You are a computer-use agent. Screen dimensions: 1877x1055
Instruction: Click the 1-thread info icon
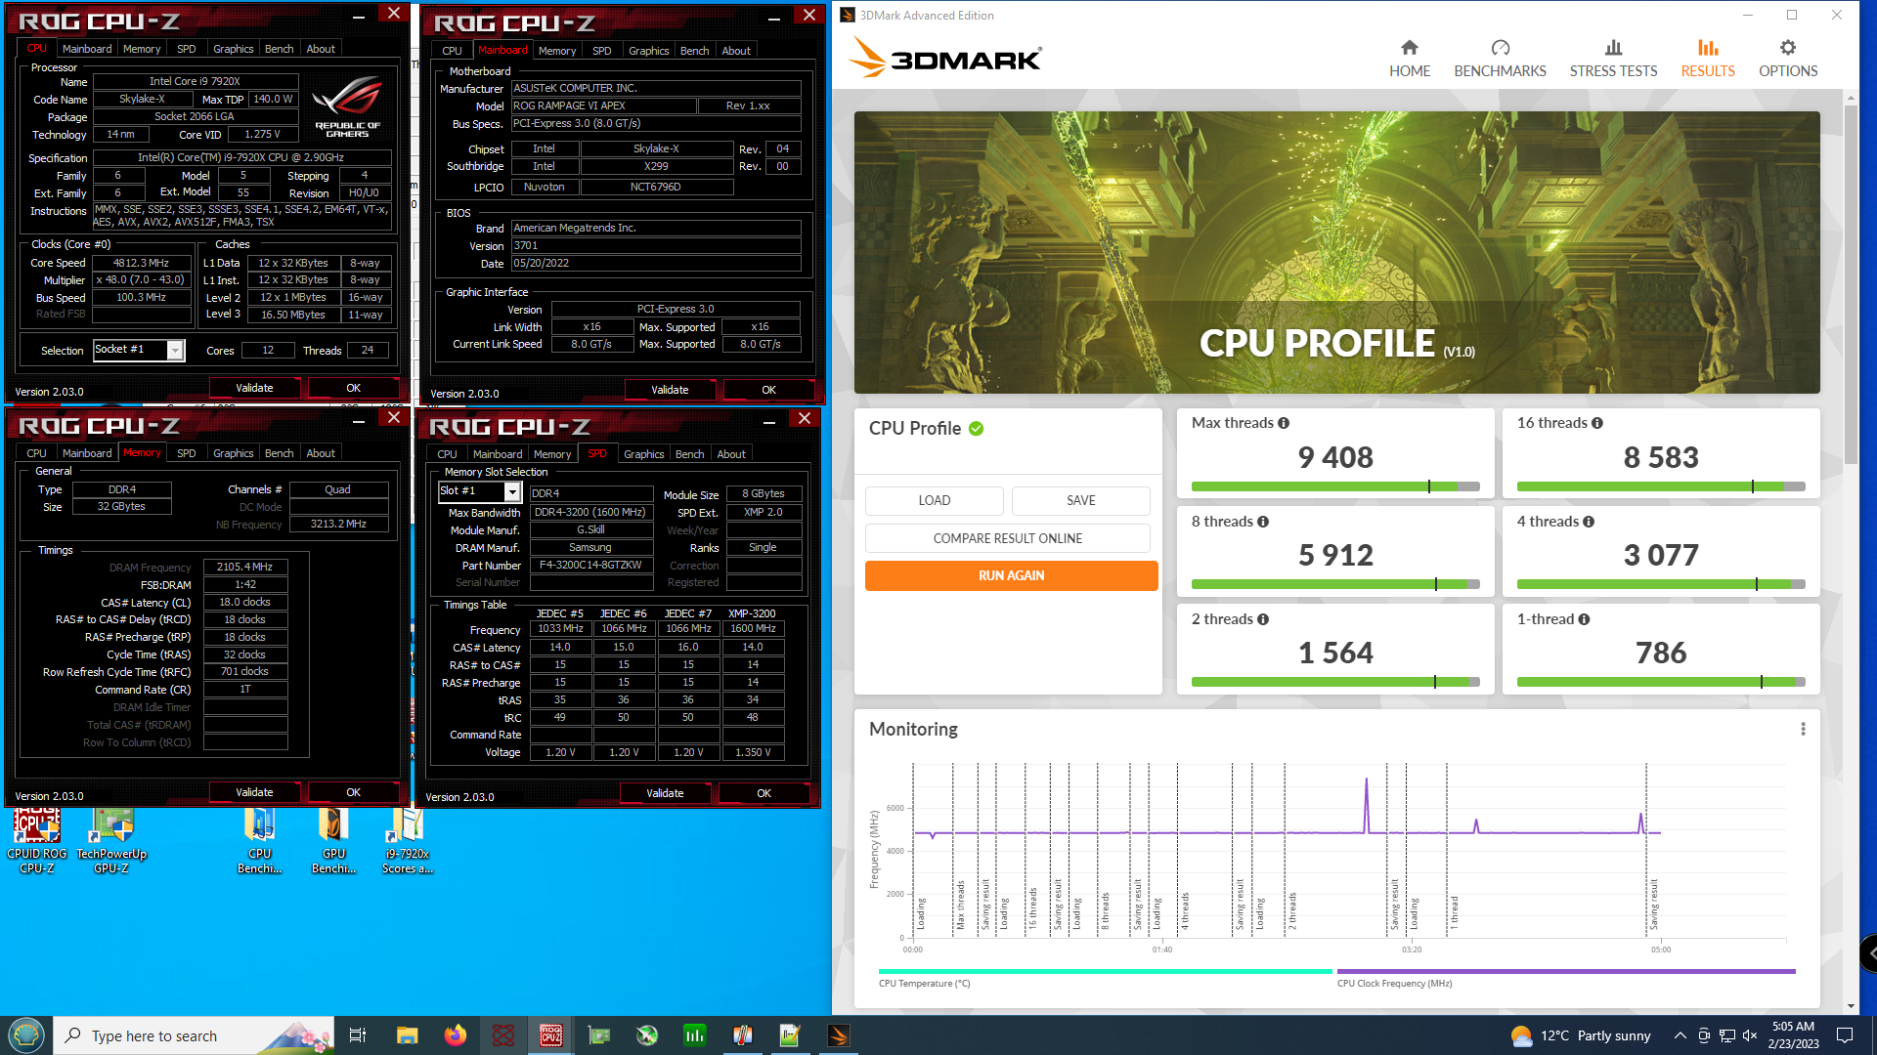coord(1584,619)
